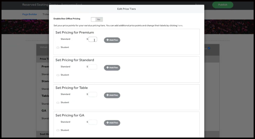
Task: Select the Table tier price input field
Action: tap(93, 95)
